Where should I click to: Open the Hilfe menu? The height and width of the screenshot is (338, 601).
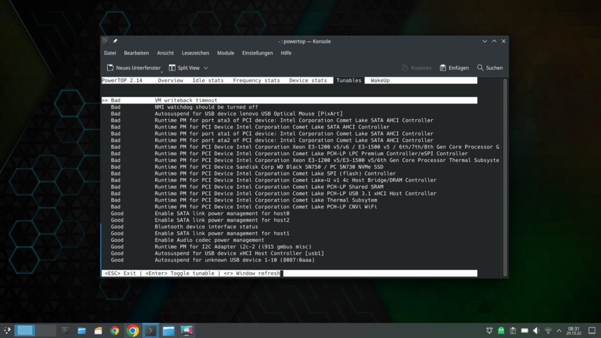point(286,53)
